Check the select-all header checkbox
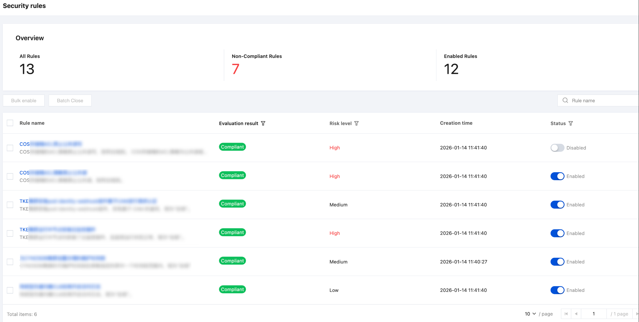The width and height of the screenshot is (639, 322). (x=10, y=123)
